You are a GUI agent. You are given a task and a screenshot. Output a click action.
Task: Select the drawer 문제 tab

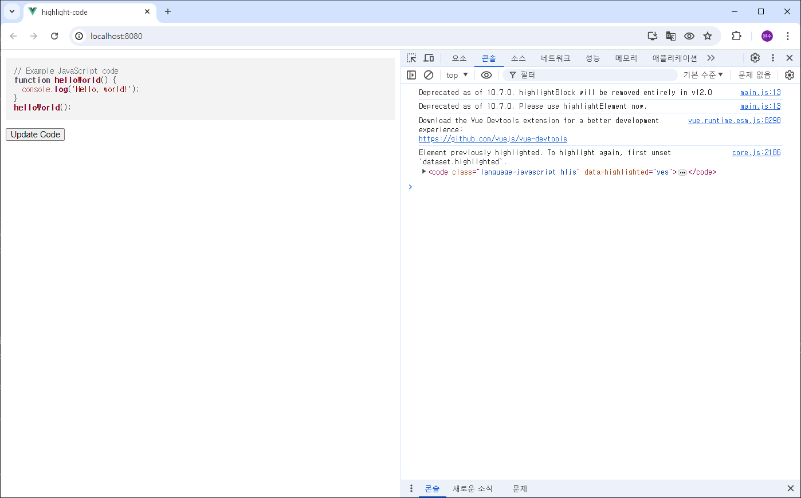click(520, 488)
